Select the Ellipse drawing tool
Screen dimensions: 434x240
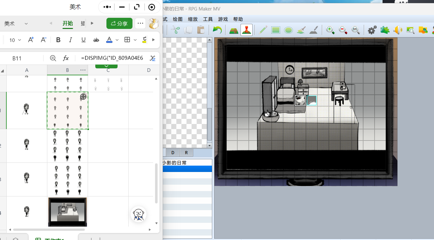point(288,30)
